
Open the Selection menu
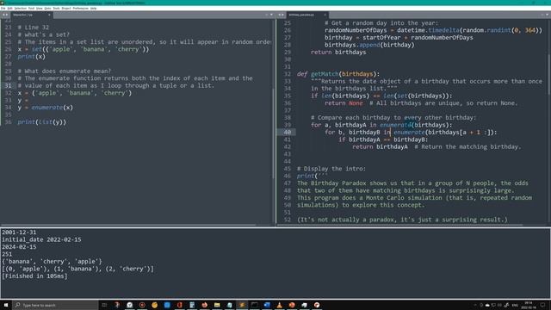pyautogui.click(x=21, y=8)
